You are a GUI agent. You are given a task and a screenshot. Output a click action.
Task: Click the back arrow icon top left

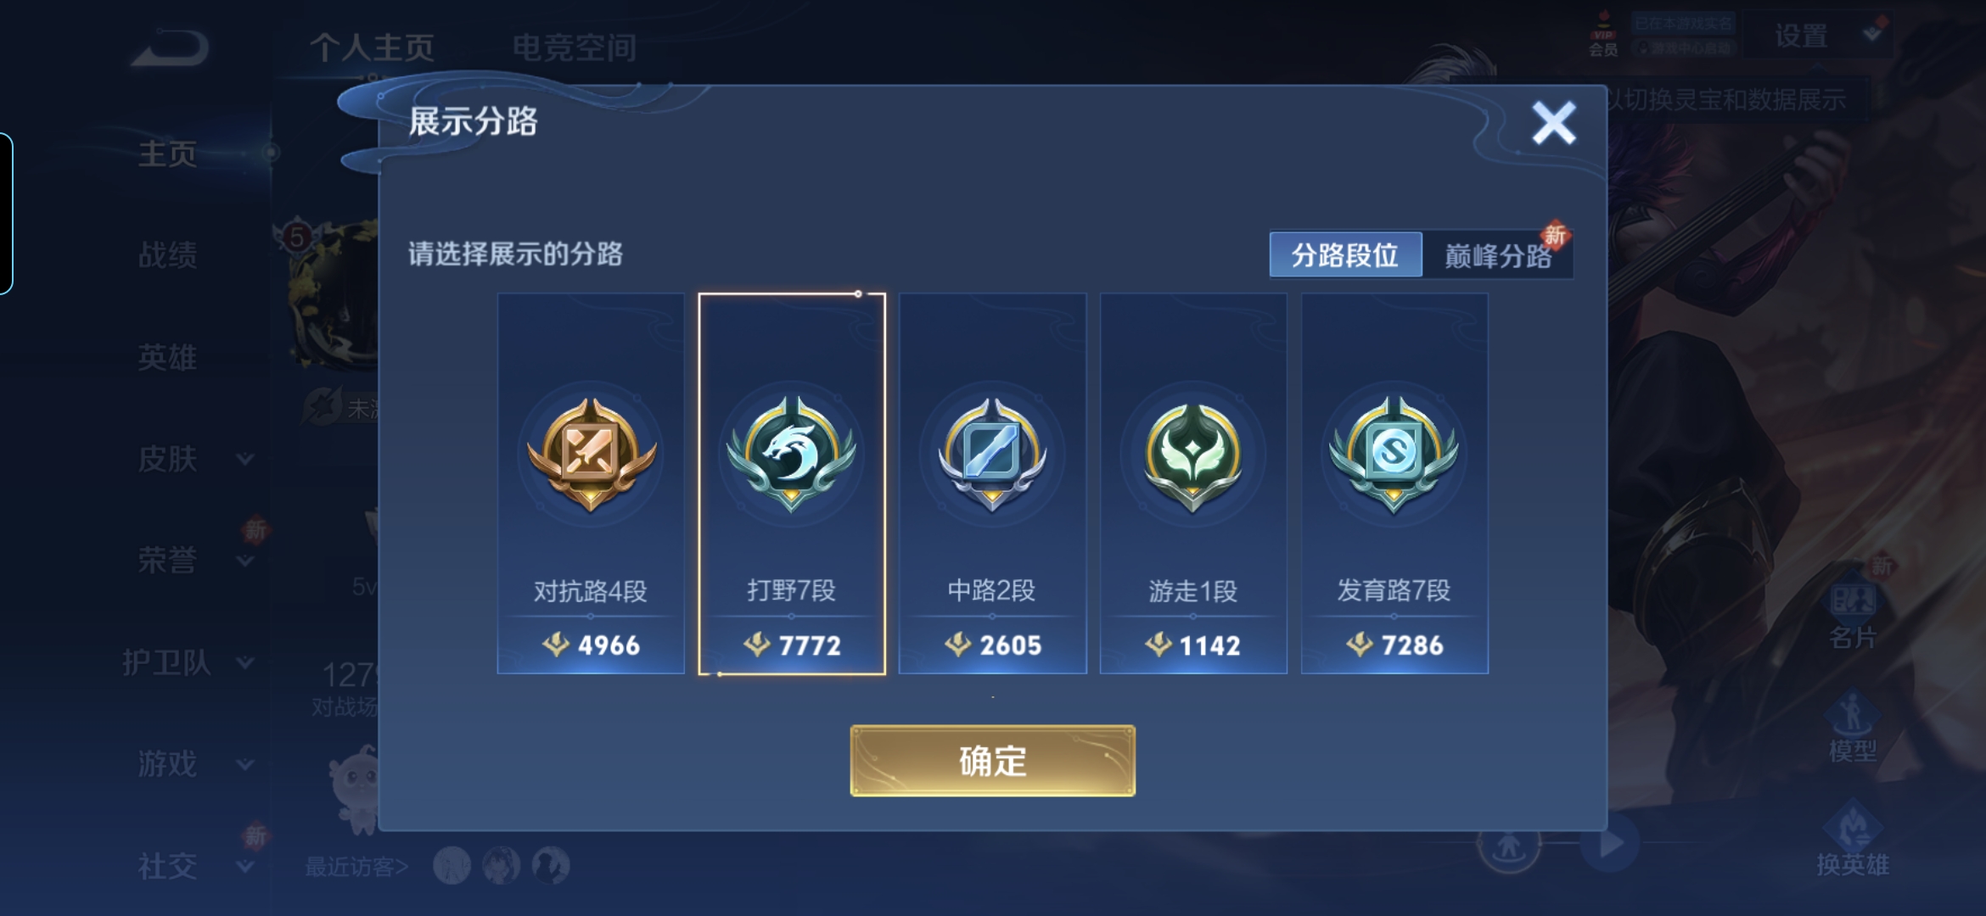(170, 47)
